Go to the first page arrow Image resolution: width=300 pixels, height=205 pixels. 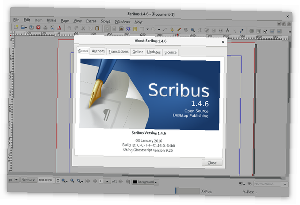pos(88,181)
